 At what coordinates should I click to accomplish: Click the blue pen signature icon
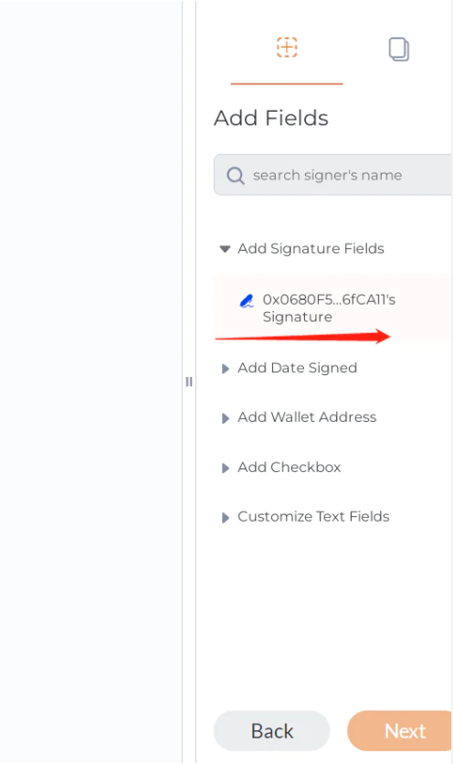(x=248, y=301)
